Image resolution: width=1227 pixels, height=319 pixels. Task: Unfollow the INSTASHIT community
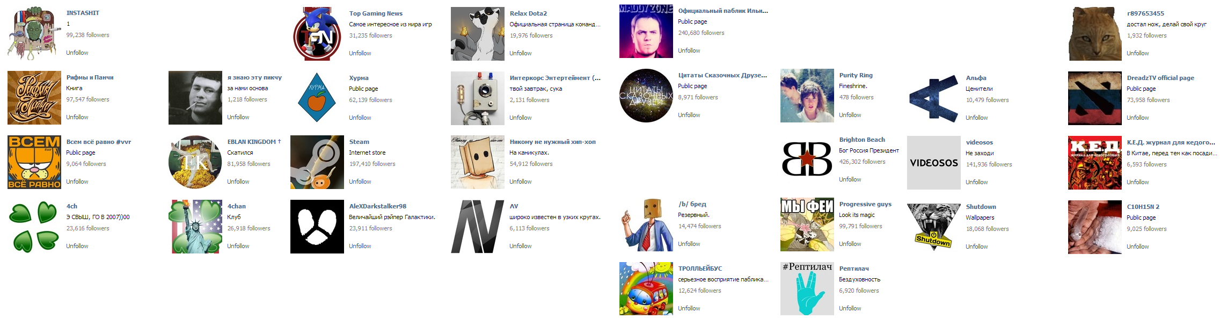(77, 53)
